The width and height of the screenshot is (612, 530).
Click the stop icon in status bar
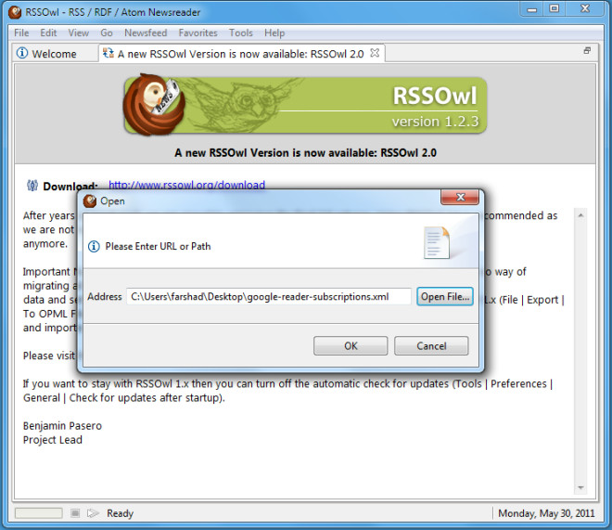(x=75, y=512)
